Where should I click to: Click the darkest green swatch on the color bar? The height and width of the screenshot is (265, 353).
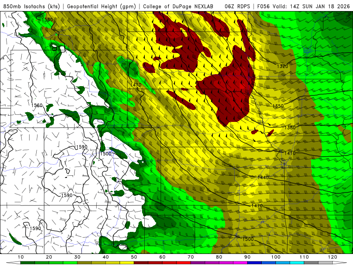click(27, 263)
